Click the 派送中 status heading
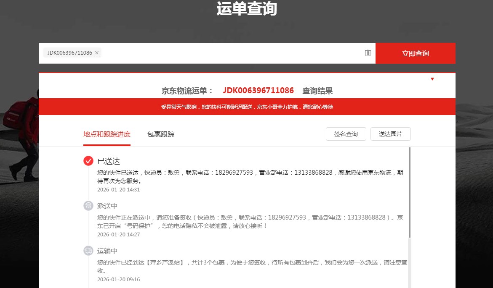Viewport: 493px width, 288px height. click(x=107, y=206)
